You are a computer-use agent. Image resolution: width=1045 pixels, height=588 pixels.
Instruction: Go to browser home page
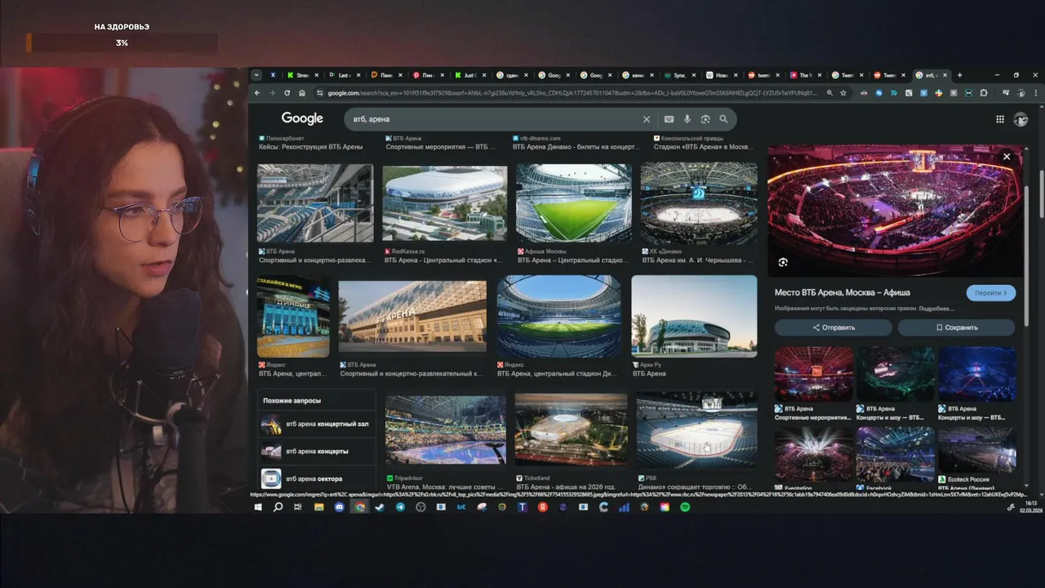(302, 93)
